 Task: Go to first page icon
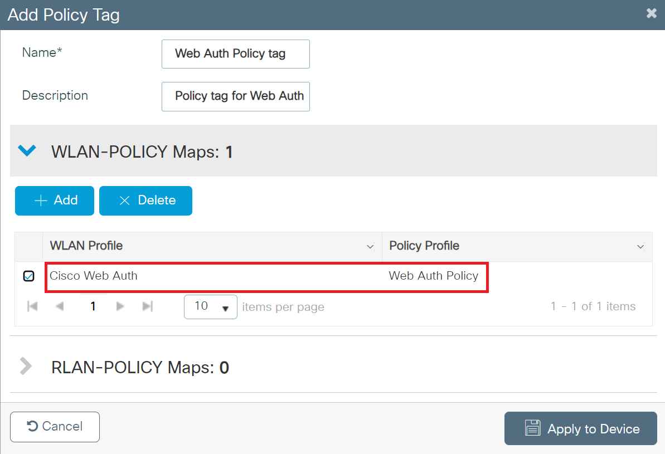32,306
